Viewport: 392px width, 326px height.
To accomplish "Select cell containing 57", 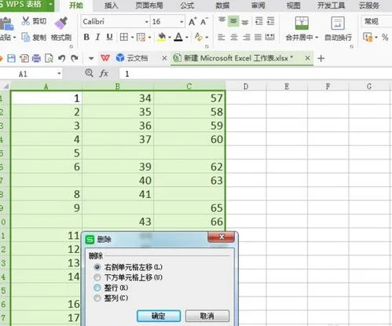I will (189, 98).
